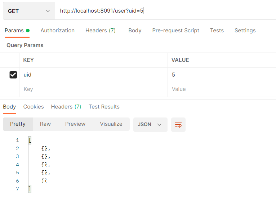Select the Preview response view

(75, 124)
